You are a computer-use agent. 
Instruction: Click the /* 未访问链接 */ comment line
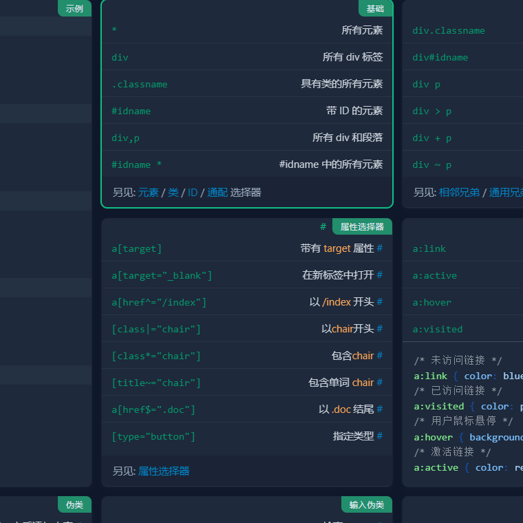pos(458,360)
